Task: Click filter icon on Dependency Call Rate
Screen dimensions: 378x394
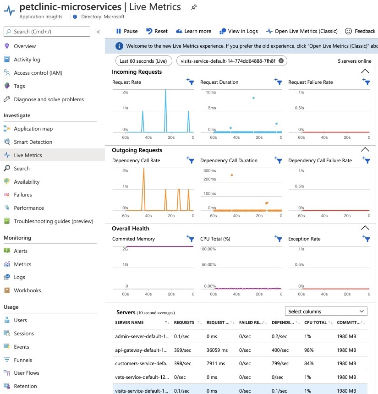Action: [191, 160]
